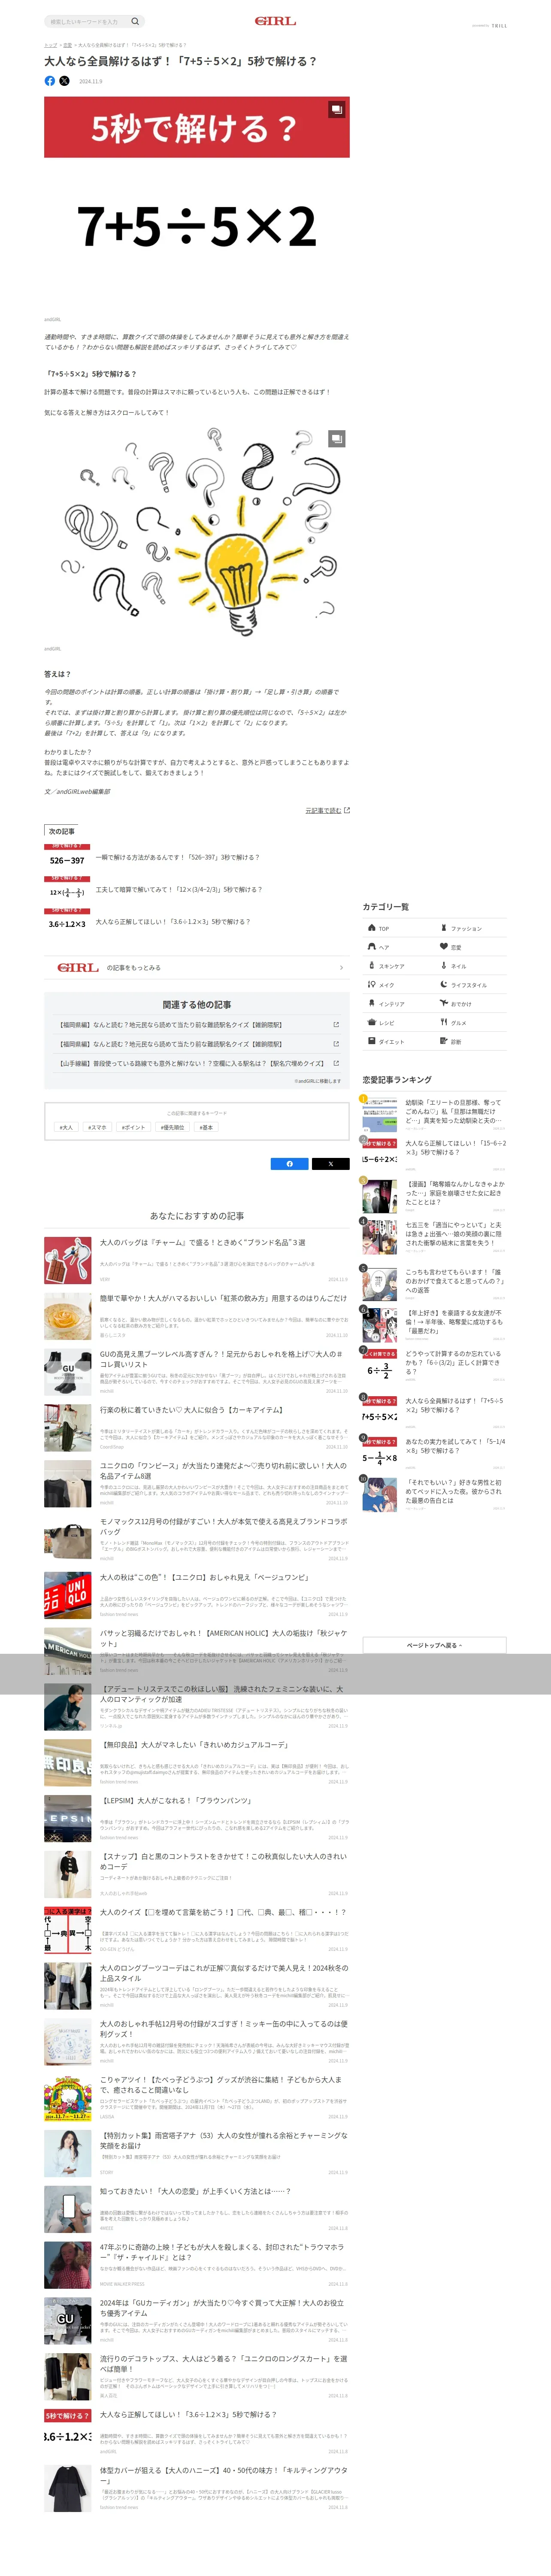Open ファッション category dress icon
The image size is (551, 2576).
pyautogui.click(x=444, y=928)
